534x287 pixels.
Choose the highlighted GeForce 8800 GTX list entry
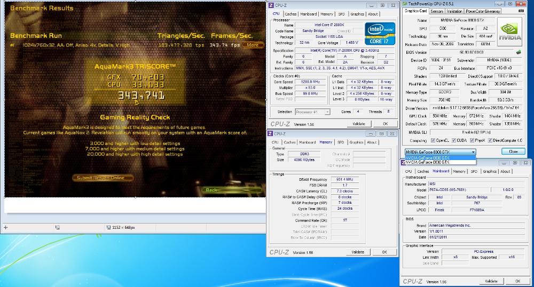tap(440, 158)
